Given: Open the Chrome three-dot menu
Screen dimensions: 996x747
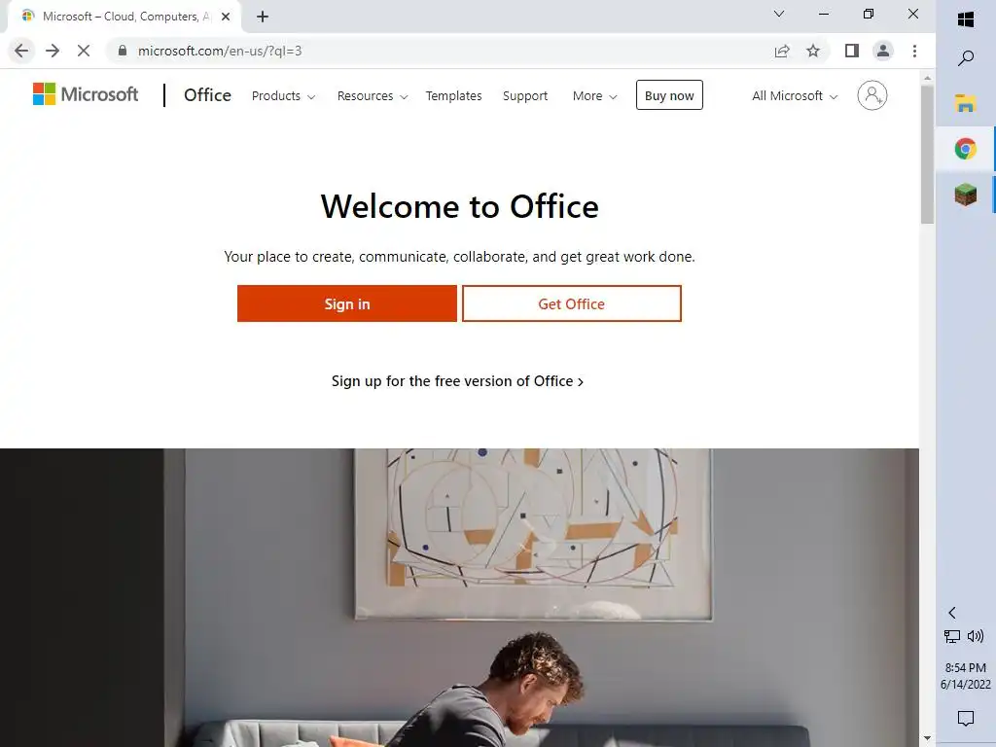Looking at the screenshot, I should [914, 51].
